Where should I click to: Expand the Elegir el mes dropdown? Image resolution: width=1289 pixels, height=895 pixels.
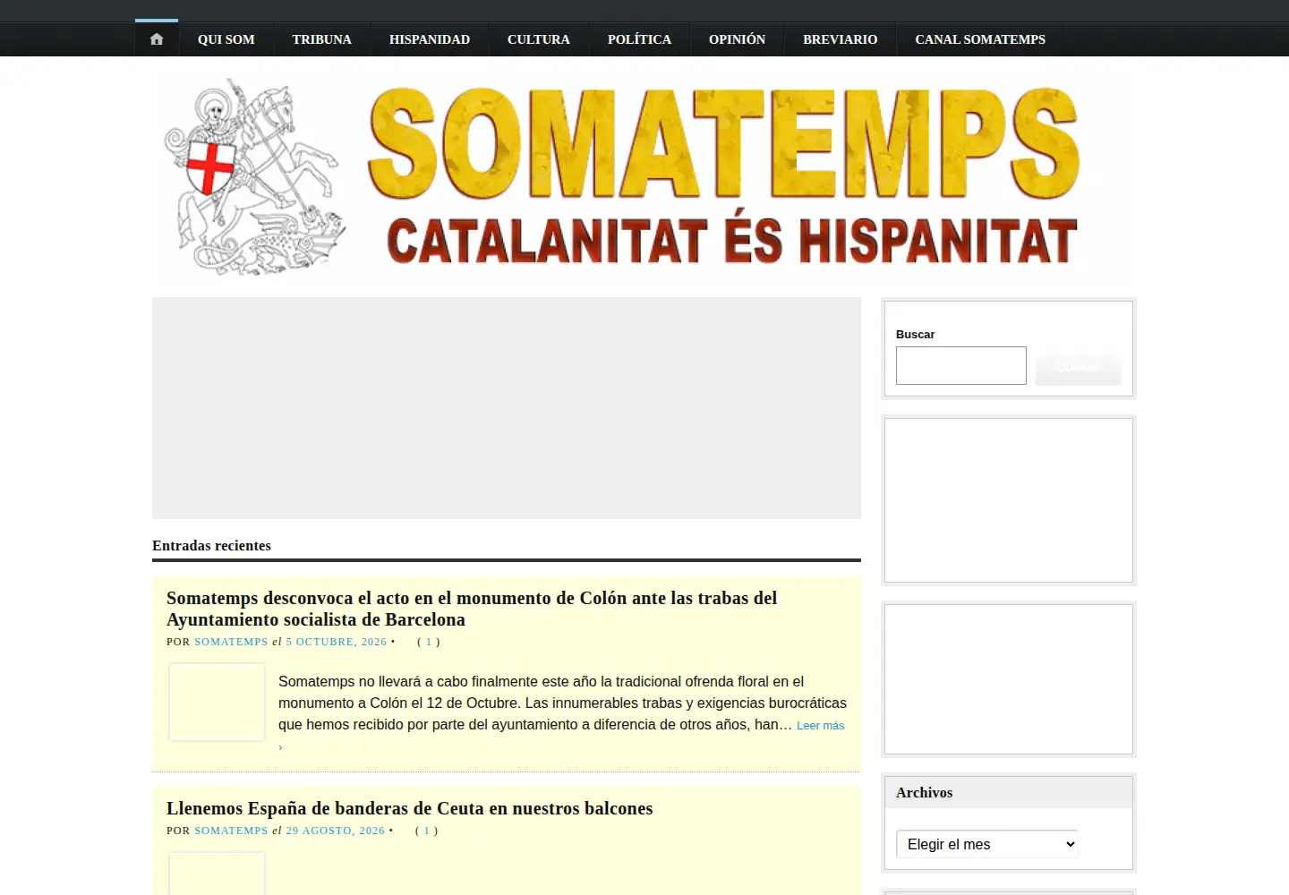pos(987,844)
